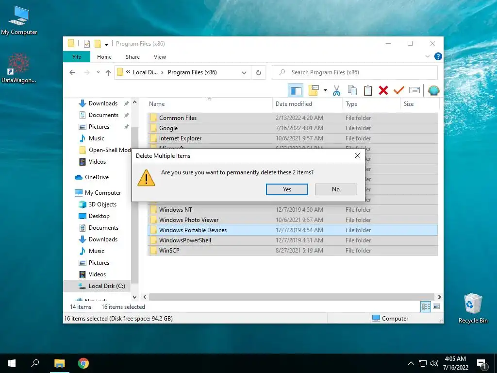
Task: Launch Google Chrome from the taskbar
Action: 83,363
